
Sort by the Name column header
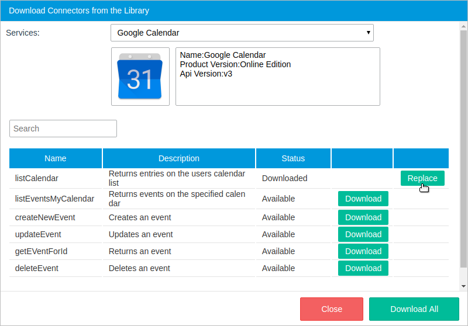[x=56, y=158]
